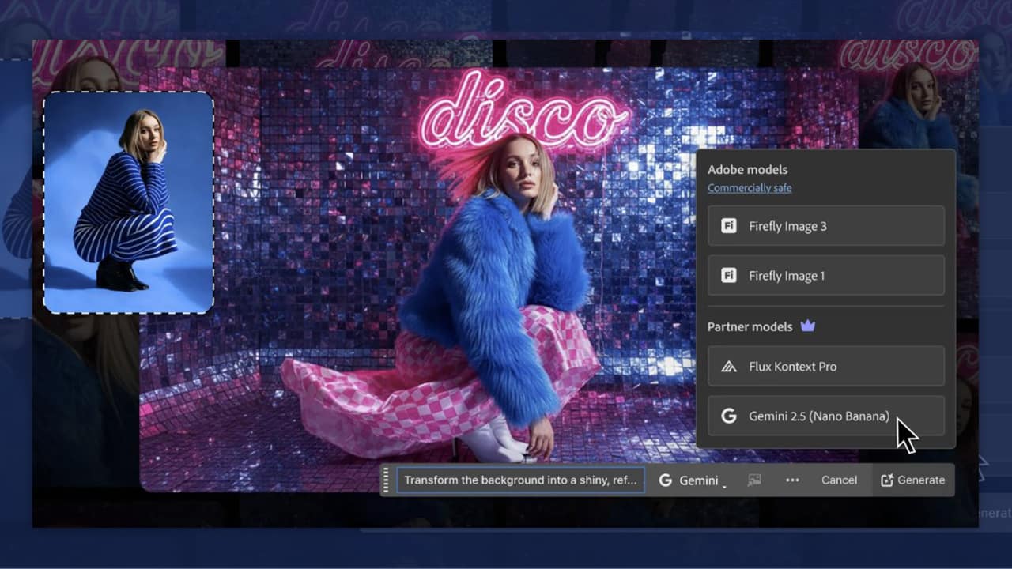
Task: Click the reference image icon in the taskbar
Action: click(754, 480)
